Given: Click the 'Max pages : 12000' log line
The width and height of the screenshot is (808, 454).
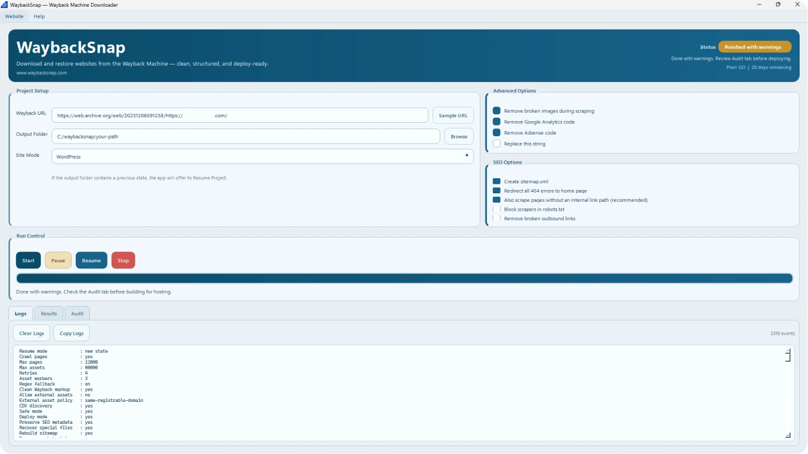Looking at the screenshot, I should (58, 362).
